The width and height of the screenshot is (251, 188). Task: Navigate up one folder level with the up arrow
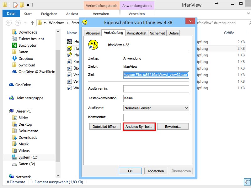point(32,23)
